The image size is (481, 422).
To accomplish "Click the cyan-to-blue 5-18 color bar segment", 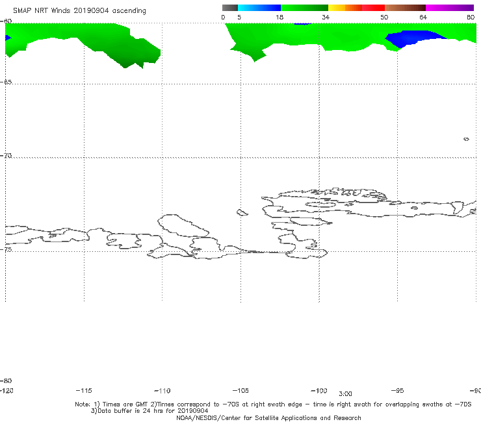I will (259, 8).
